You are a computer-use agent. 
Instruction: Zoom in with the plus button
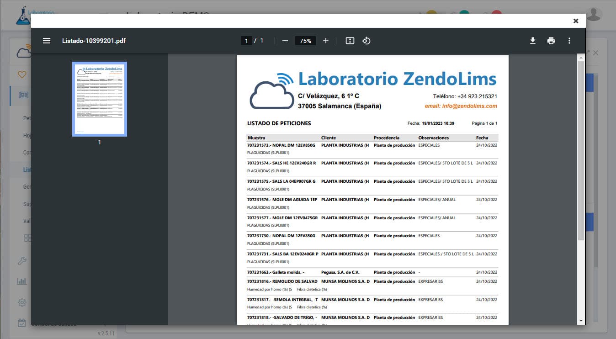click(326, 41)
